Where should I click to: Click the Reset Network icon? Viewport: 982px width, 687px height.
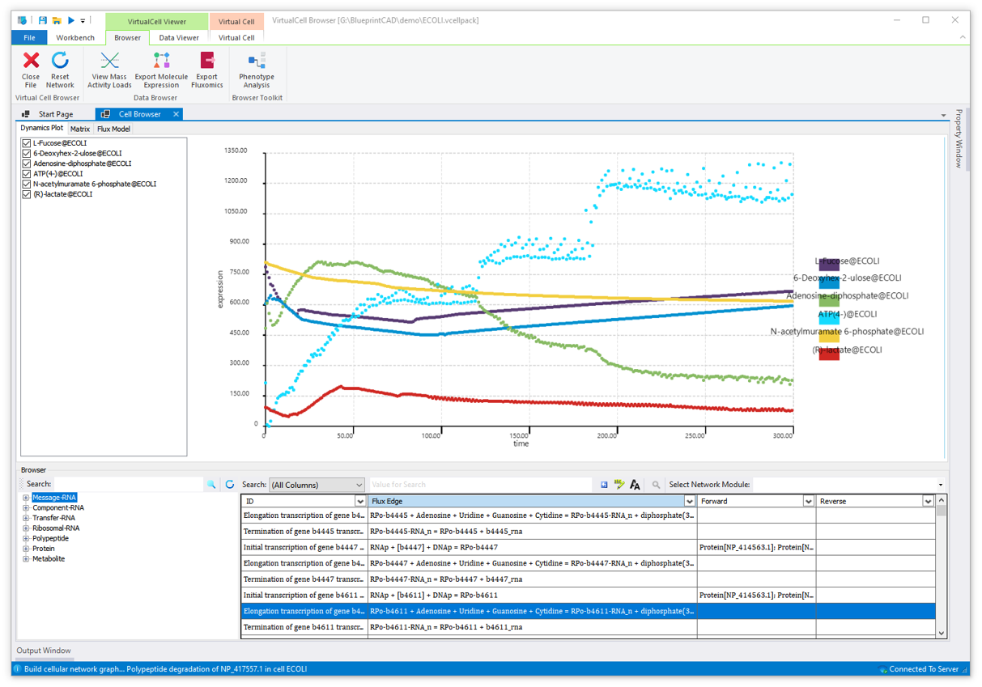(60, 61)
